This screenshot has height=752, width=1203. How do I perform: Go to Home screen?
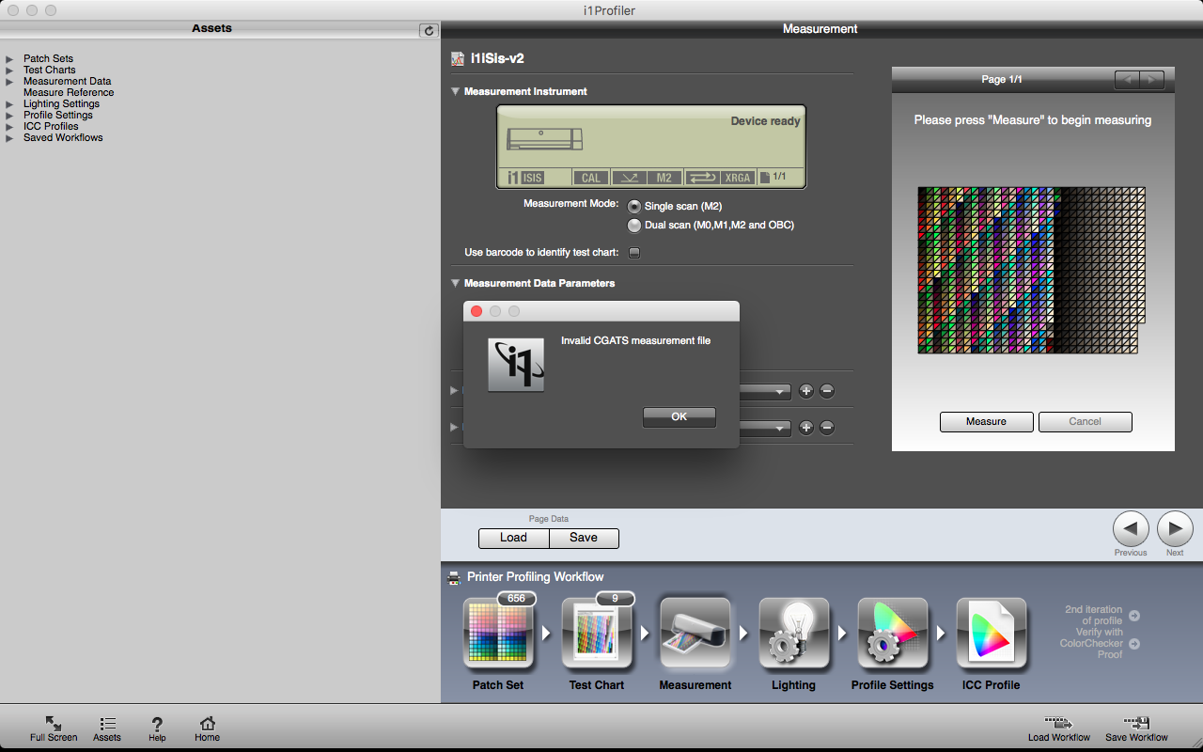pyautogui.click(x=208, y=723)
